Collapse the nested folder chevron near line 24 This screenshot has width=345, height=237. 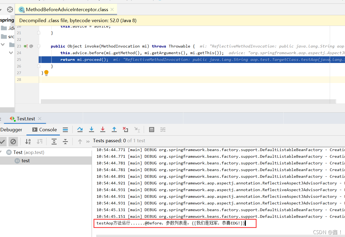point(11,53)
